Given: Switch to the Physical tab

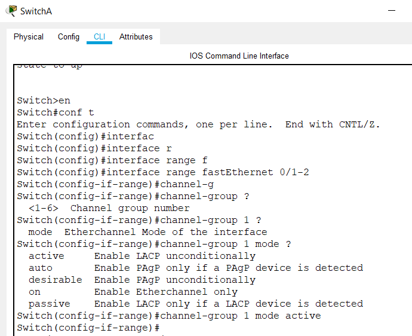Looking at the screenshot, I should click(29, 36).
